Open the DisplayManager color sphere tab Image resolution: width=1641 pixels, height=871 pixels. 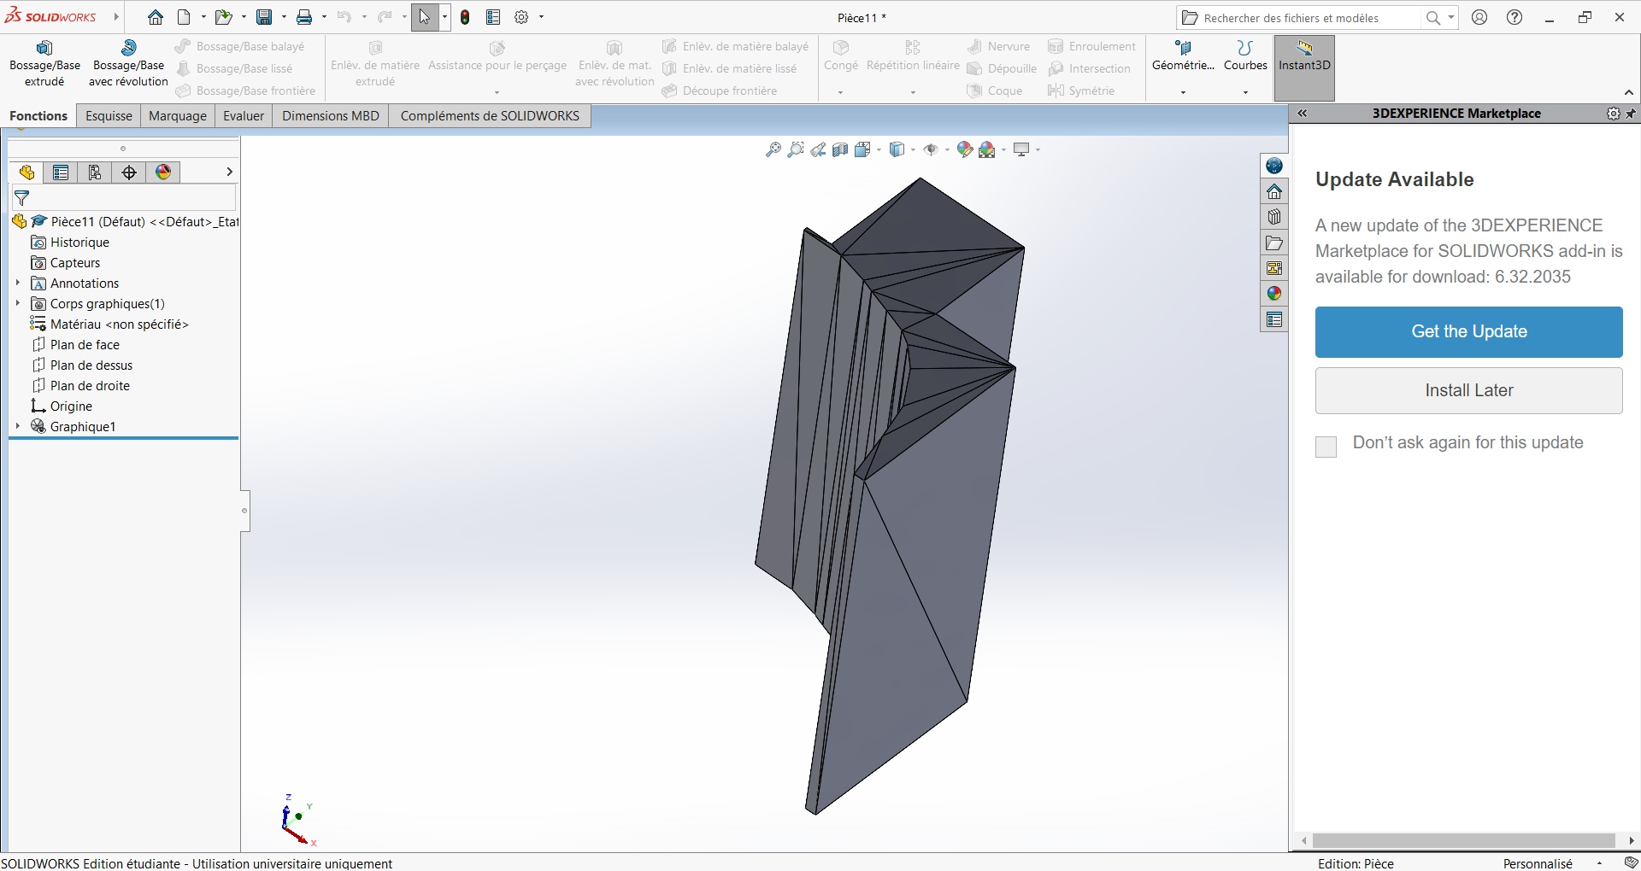click(163, 172)
